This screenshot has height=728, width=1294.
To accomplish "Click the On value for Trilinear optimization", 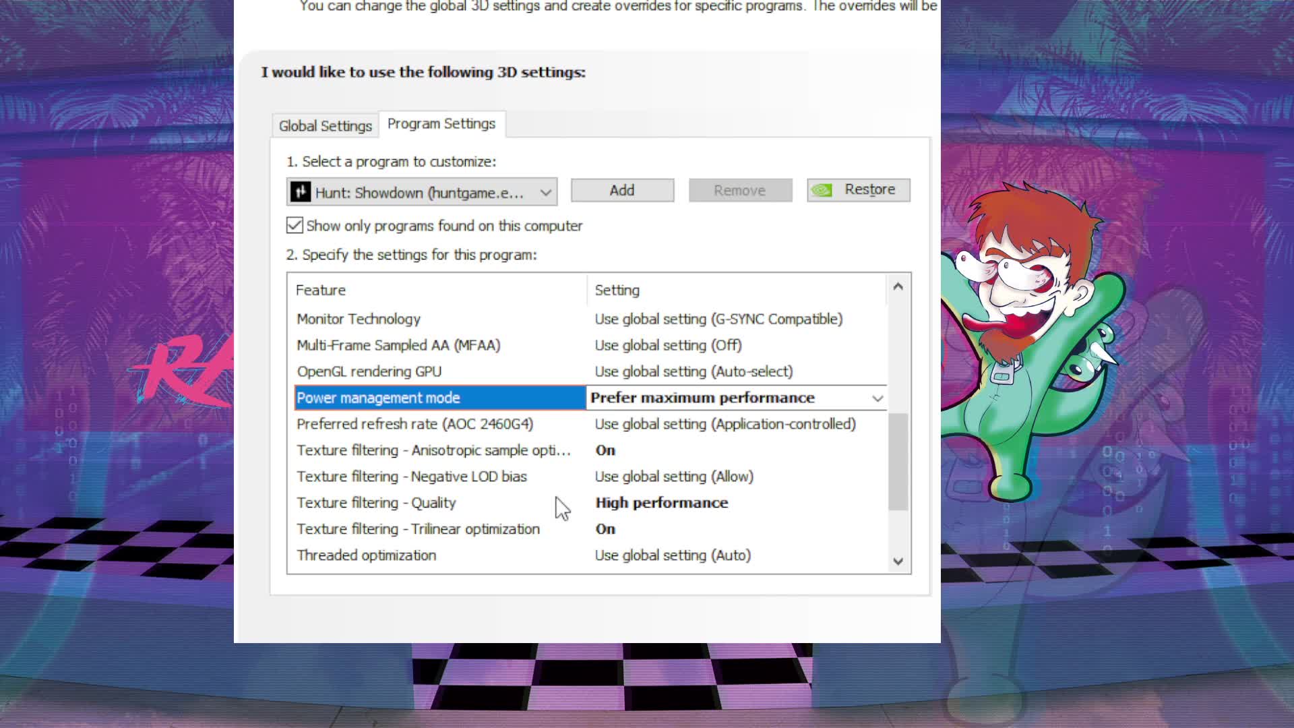I will click(605, 529).
